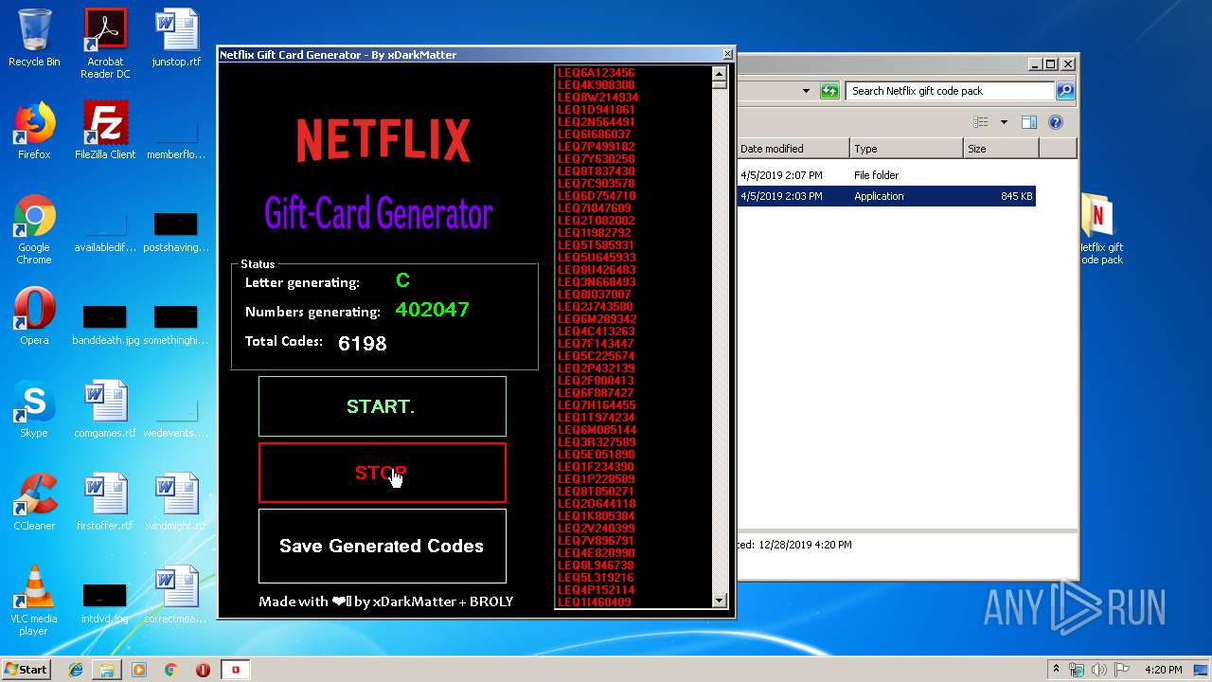This screenshot has height=682, width=1212.
Task: Click the code list scroll-up arrow
Action: pyautogui.click(x=719, y=73)
